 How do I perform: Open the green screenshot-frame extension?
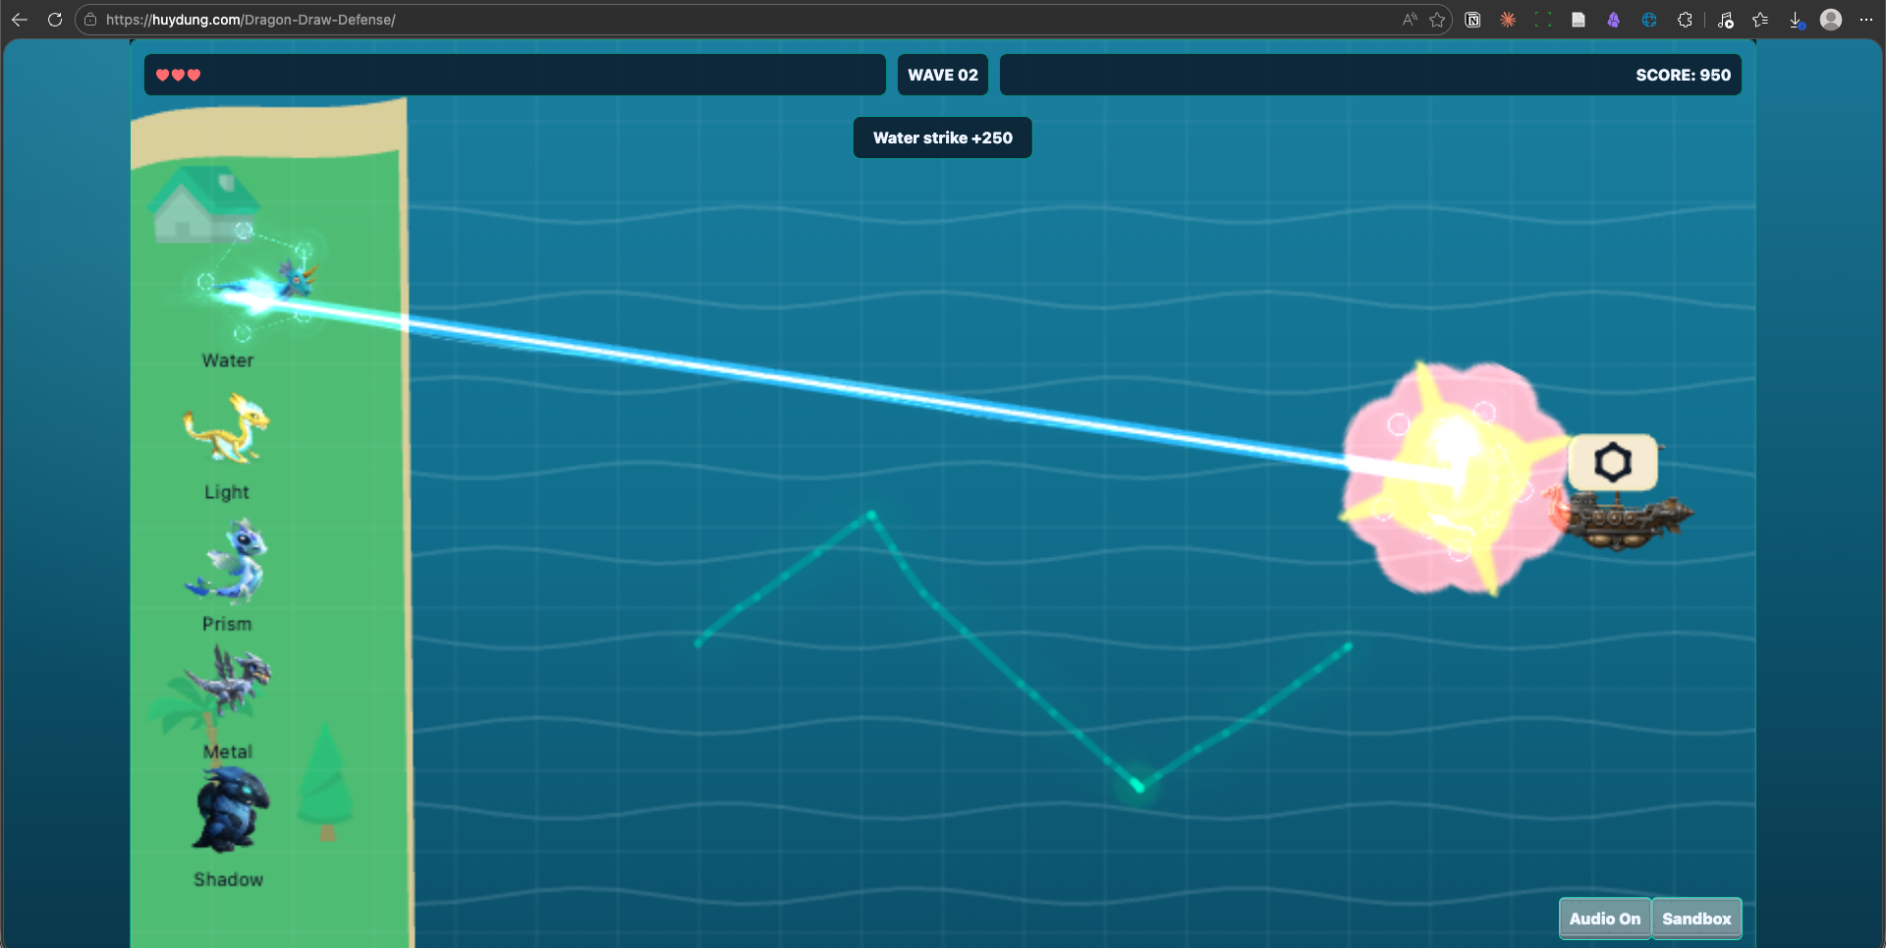1543,20
